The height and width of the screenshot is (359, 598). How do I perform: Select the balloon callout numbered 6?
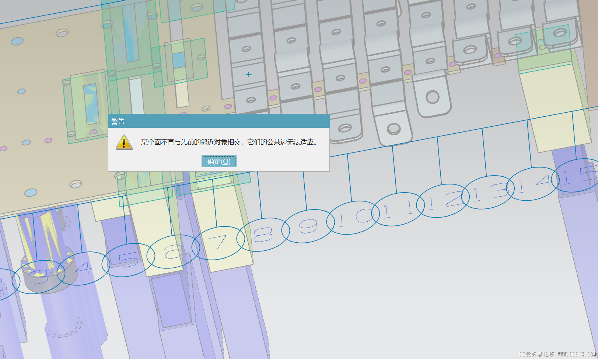coord(173,252)
